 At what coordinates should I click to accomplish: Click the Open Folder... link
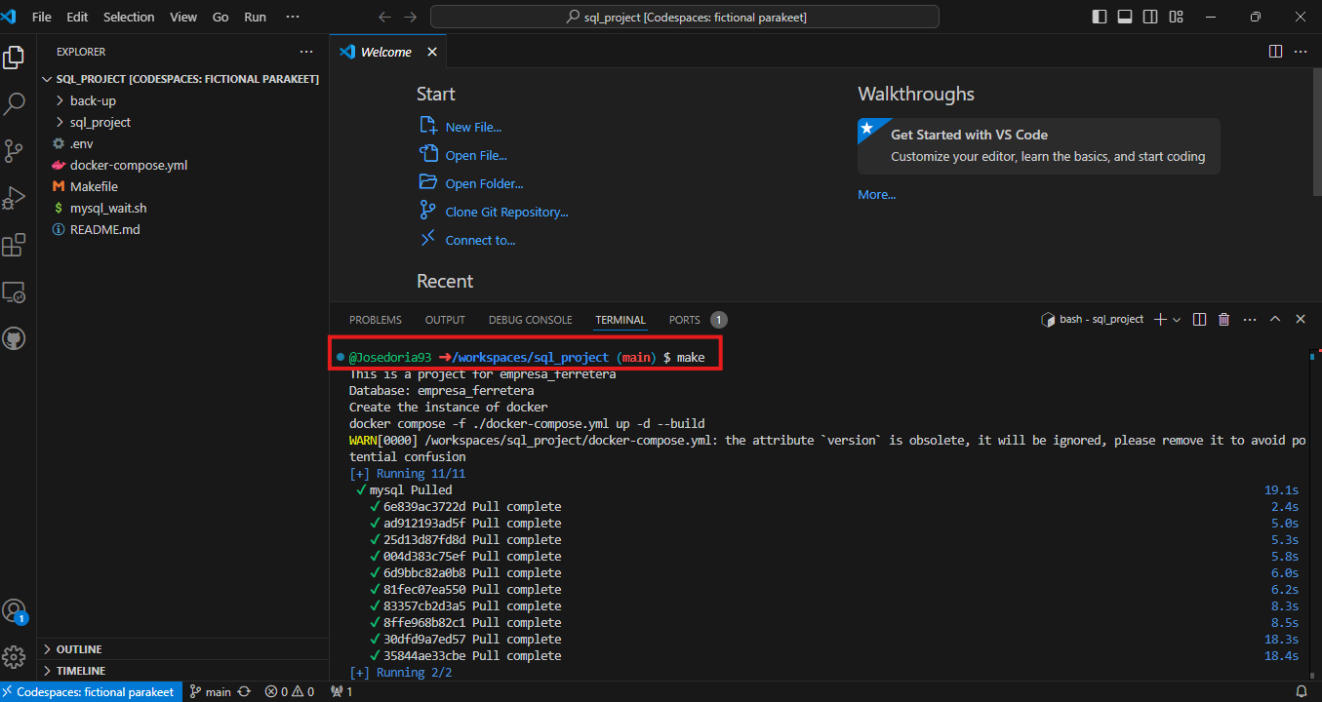coord(484,183)
